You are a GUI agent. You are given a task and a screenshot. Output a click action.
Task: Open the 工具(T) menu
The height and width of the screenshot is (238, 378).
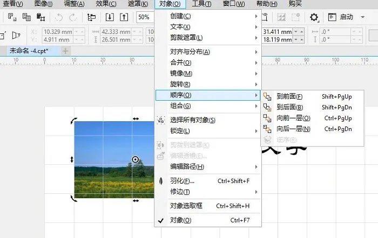coord(201,4)
